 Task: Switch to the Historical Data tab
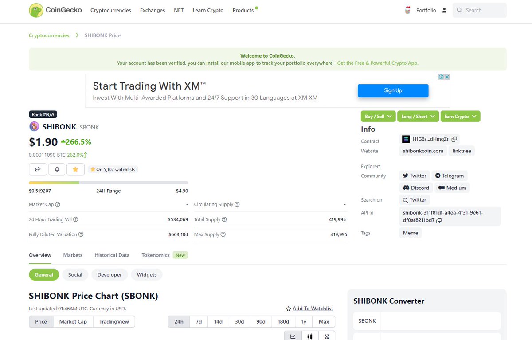coord(112,255)
